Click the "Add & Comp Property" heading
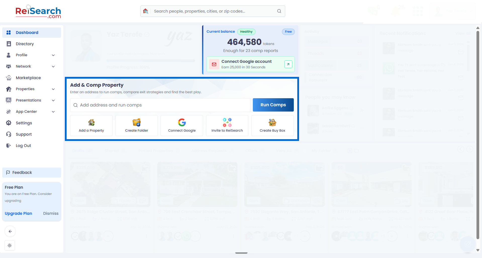Viewport: 482px width, 258px height. [97, 85]
